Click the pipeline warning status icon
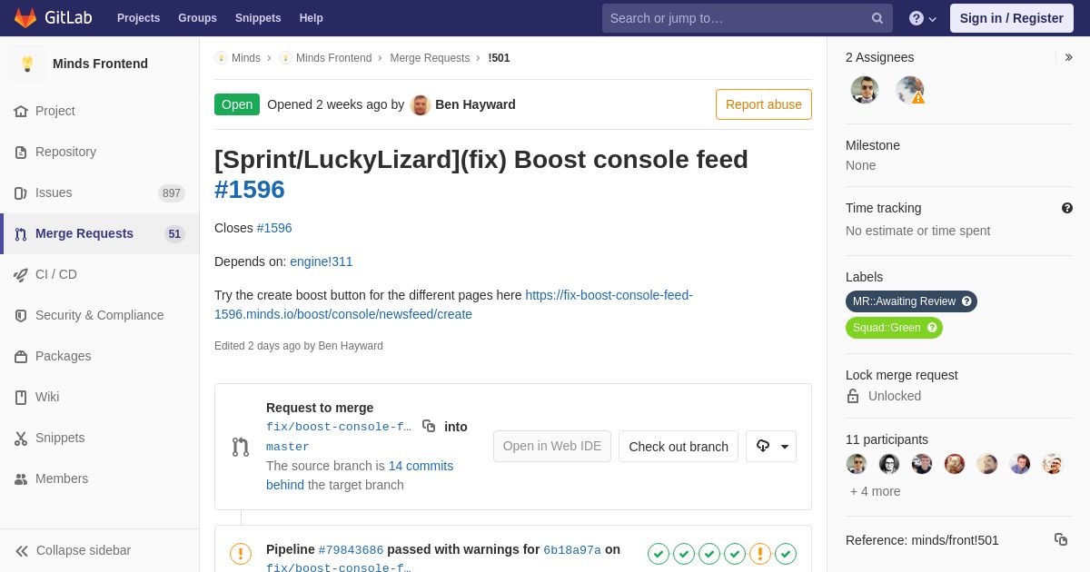Viewport: 1090px width, 572px height. point(241,553)
